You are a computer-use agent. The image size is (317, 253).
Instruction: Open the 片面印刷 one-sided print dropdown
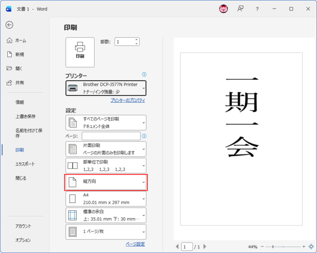coord(106,149)
